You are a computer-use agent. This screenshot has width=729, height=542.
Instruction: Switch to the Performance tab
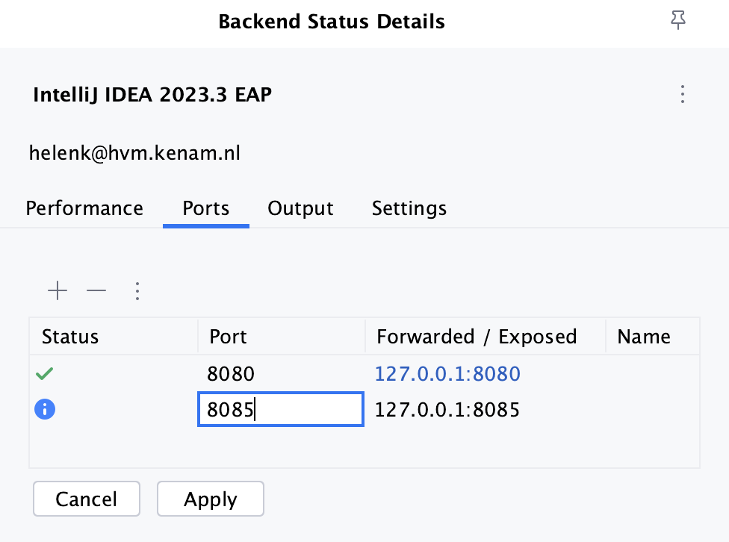click(84, 208)
